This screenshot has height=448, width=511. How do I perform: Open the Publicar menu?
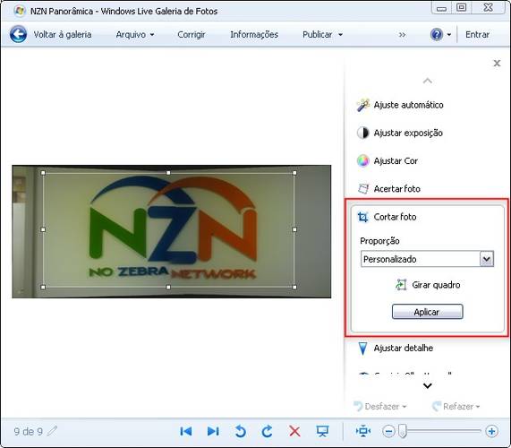pos(322,34)
